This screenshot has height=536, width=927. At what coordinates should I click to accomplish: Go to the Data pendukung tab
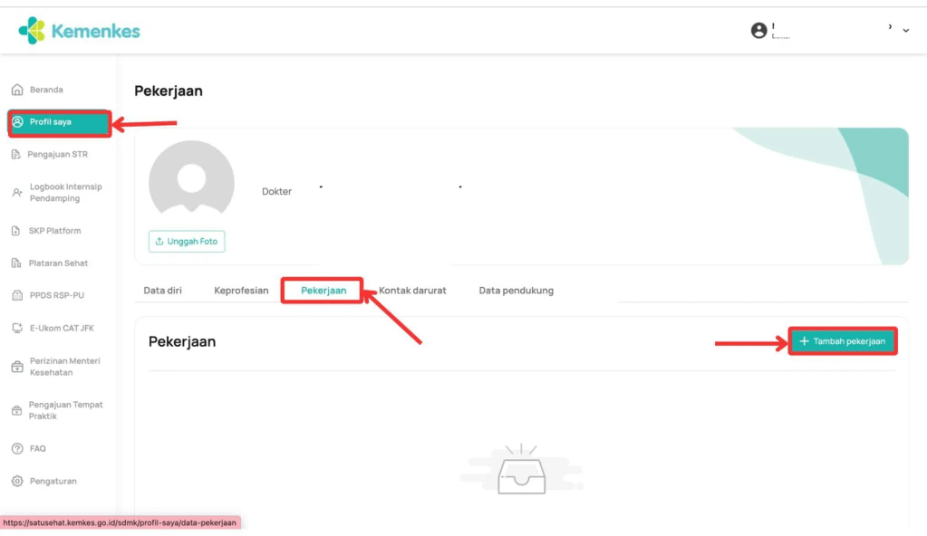pos(516,291)
